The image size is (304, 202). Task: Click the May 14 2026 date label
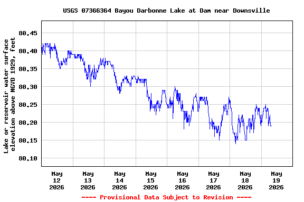click(x=119, y=180)
